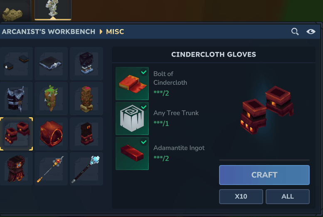Viewport: 323px width, 217px height.
Task: Select the white statue workbench tab
Action: (x=53, y=10)
